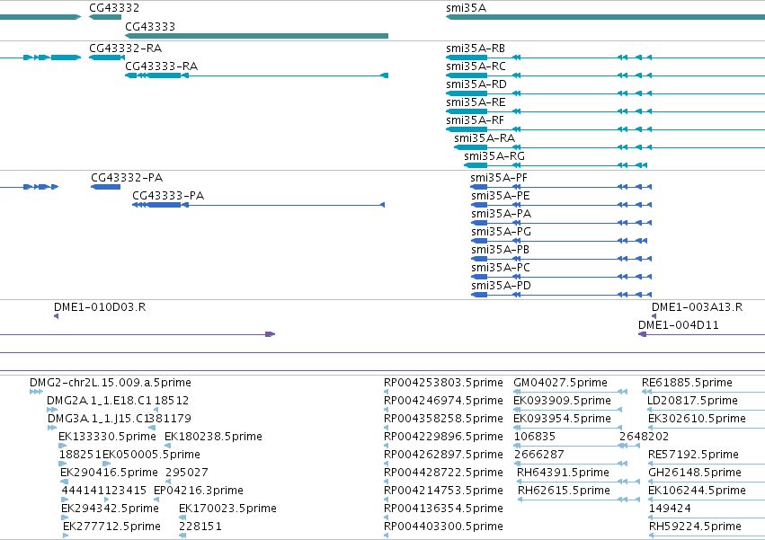Click the DME1-004D11 clone label
765x540 pixels.
click(678, 325)
